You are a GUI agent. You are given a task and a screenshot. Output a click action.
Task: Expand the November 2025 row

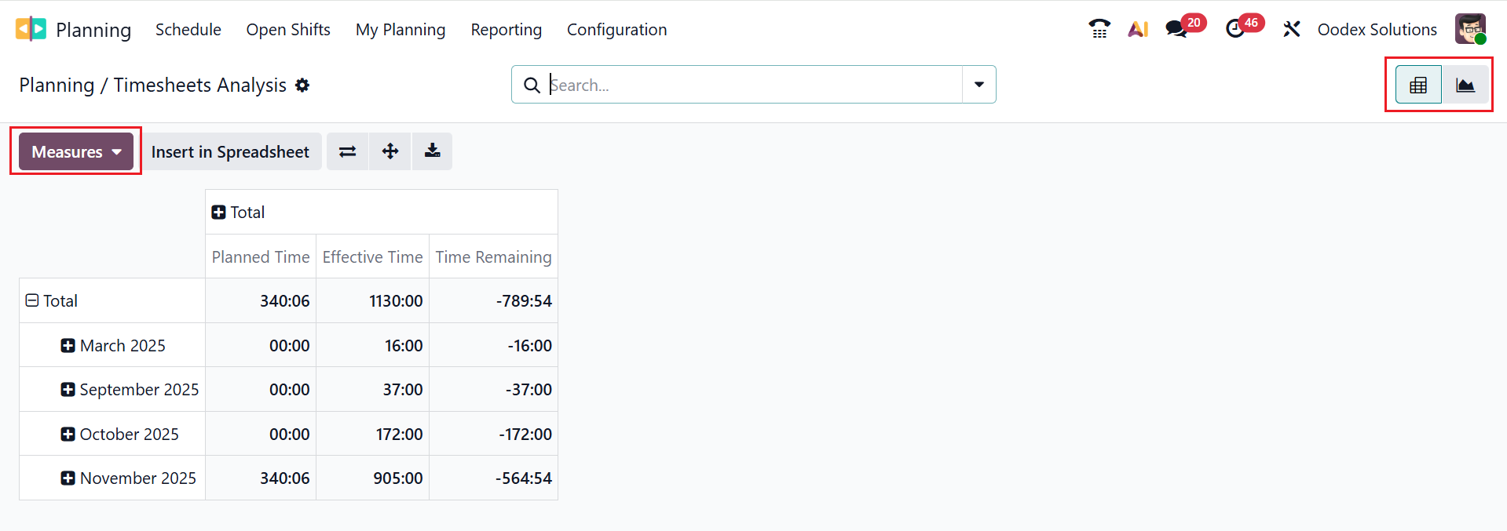click(x=68, y=478)
